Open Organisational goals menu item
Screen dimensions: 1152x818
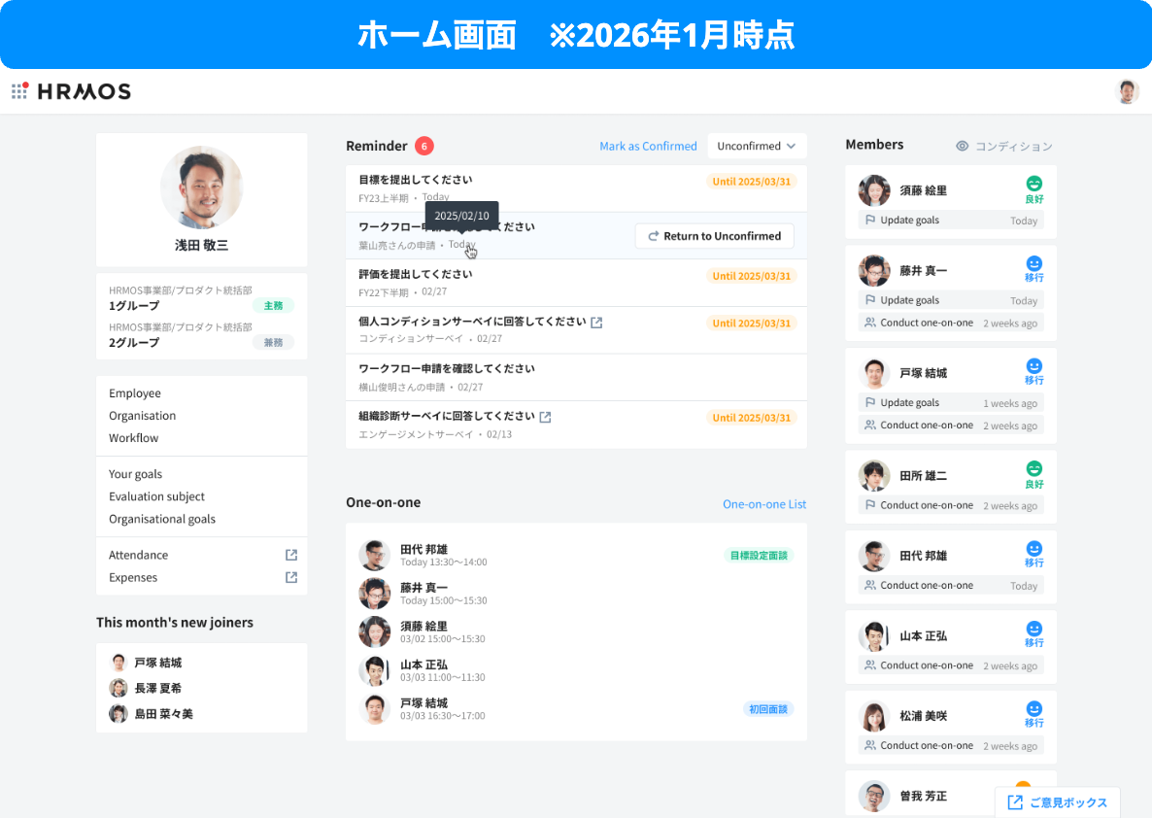162,519
